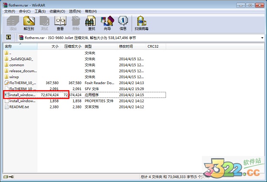Click the 测试 (Test) toolbar icon

click(45, 23)
